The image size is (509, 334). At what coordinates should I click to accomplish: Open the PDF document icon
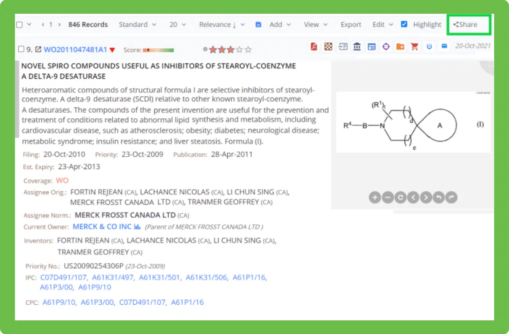pyautogui.click(x=314, y=47)
